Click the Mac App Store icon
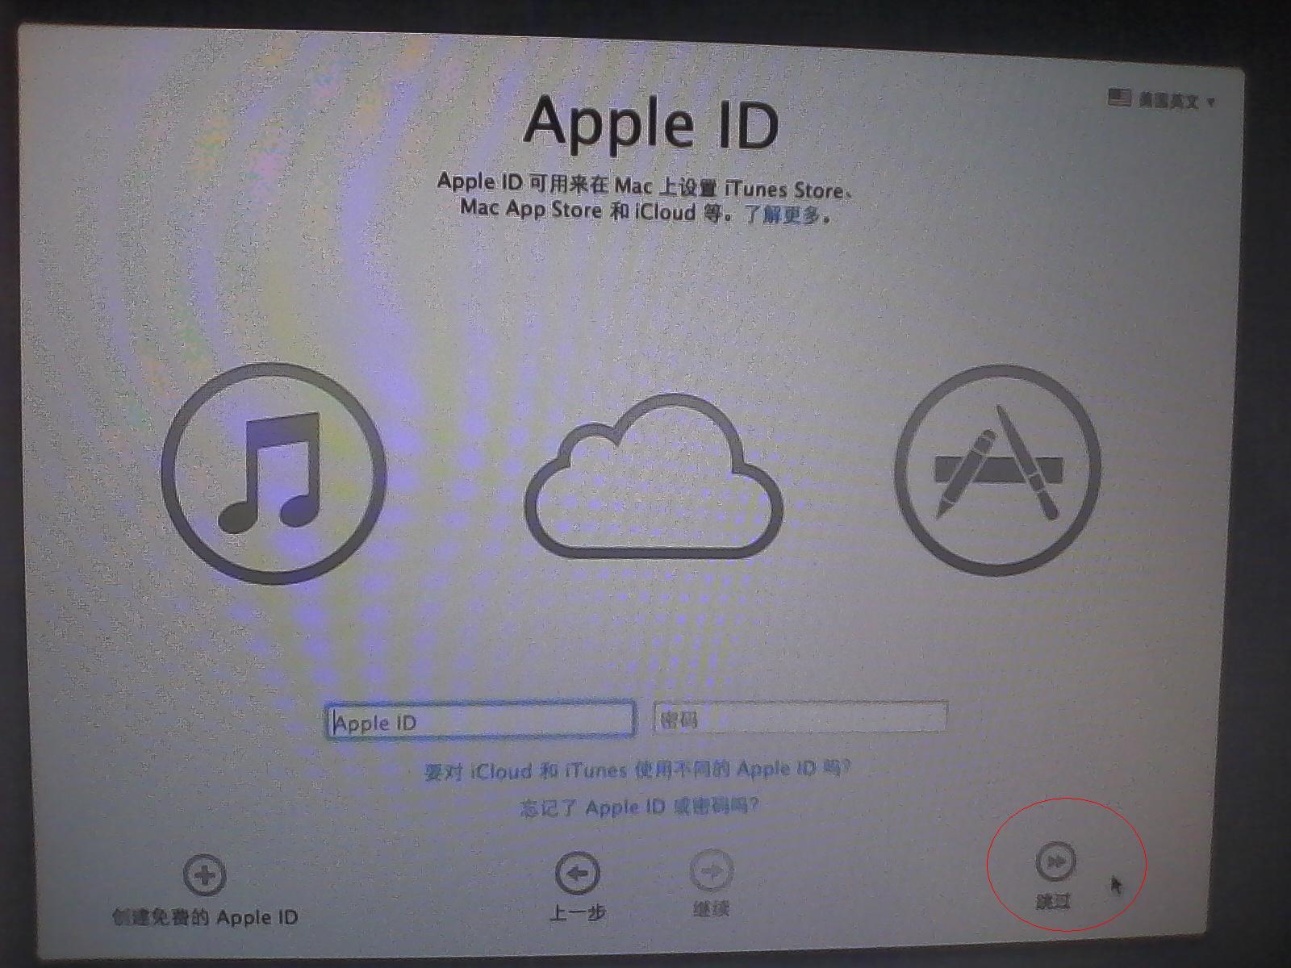This screenshot has height=968, width=1291. (998, 470)
